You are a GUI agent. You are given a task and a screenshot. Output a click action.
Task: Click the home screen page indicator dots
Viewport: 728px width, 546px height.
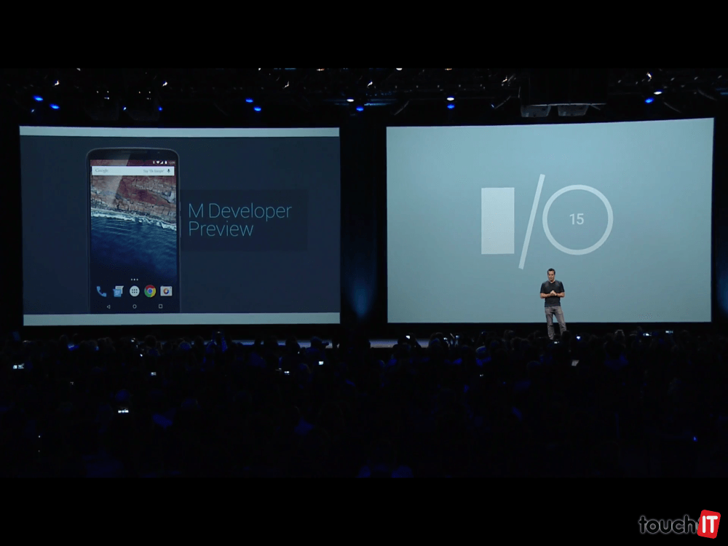[x=134, y=279]
